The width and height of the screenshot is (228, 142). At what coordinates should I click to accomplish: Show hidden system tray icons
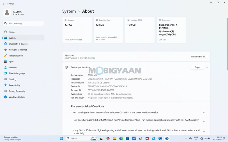(186, 138)
